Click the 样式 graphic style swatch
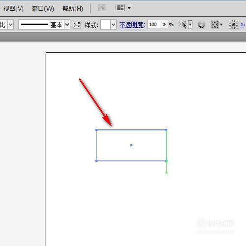Viewport: 246px width, 246px height. [x=105, y=25]
